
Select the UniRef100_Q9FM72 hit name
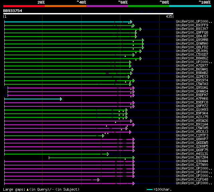pos(192,106)
